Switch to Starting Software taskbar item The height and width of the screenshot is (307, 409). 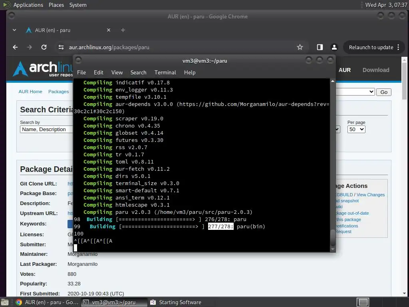180,302
